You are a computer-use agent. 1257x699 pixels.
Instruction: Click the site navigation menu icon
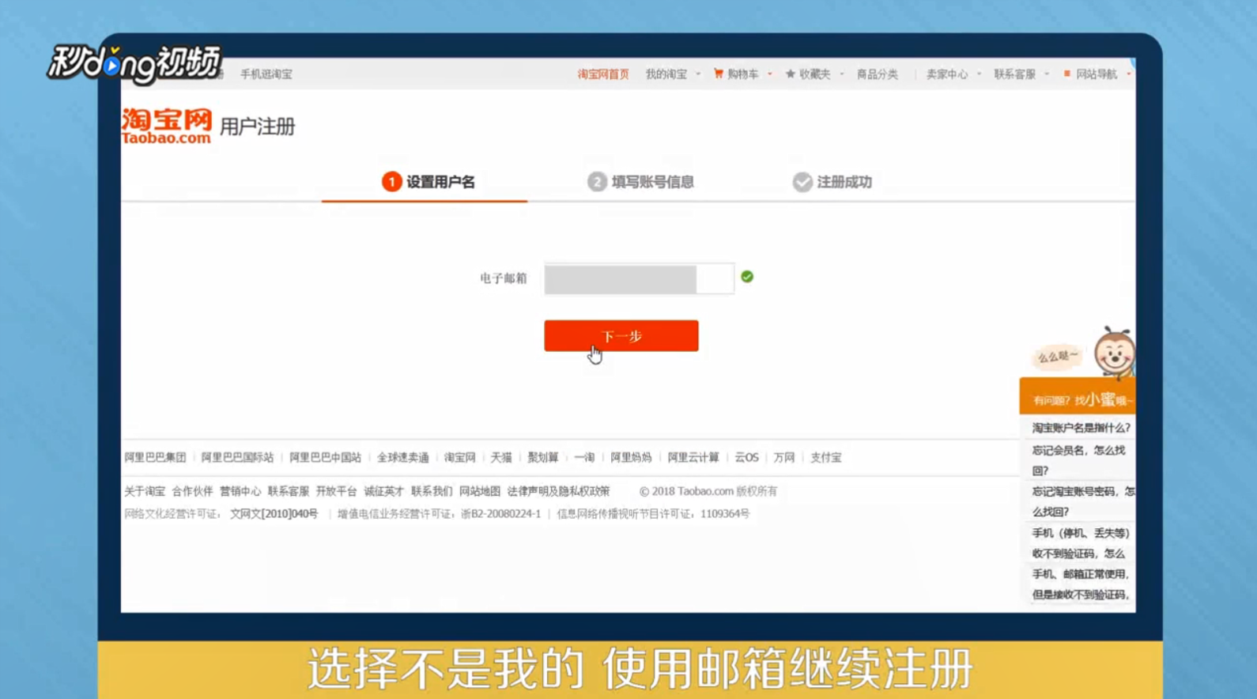point(1066,74)
